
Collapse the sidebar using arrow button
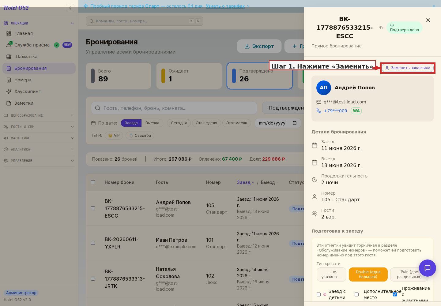click(70, 8)
